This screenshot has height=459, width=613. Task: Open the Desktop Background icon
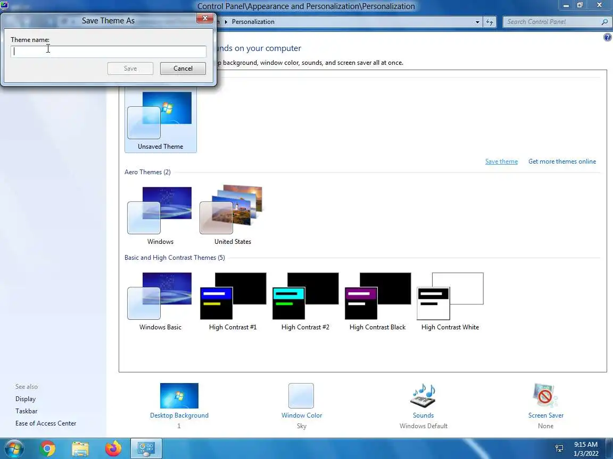(x=179, y=395)
